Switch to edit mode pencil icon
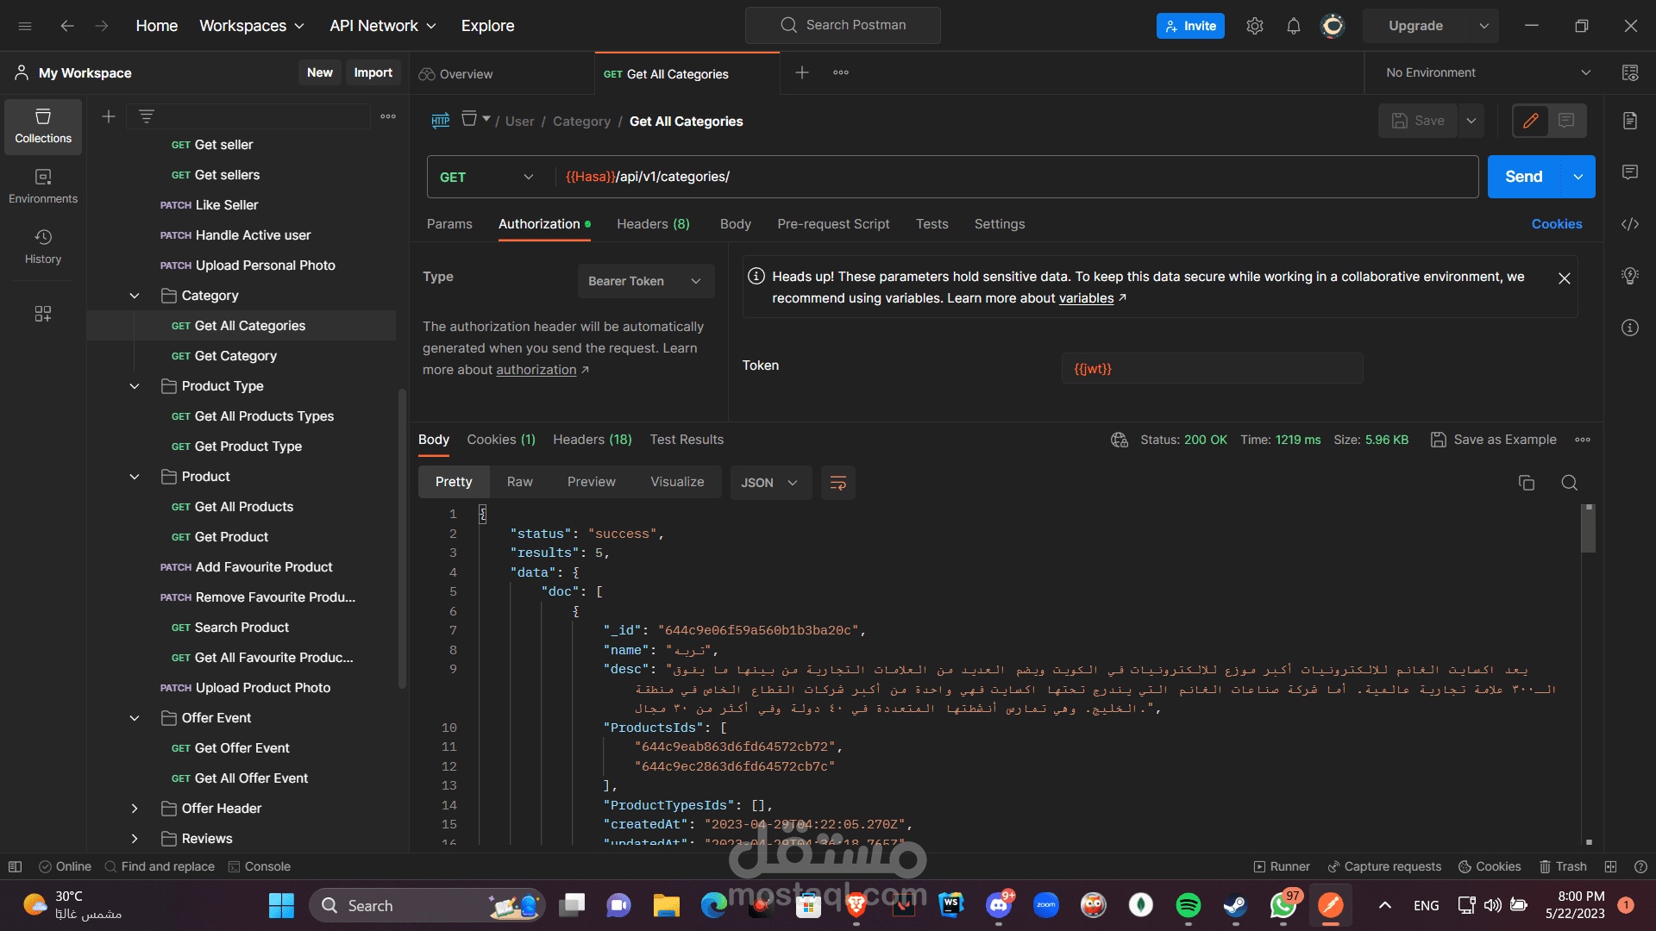The width and height of the screenshot is (1656, 931). pos(1531,121)
